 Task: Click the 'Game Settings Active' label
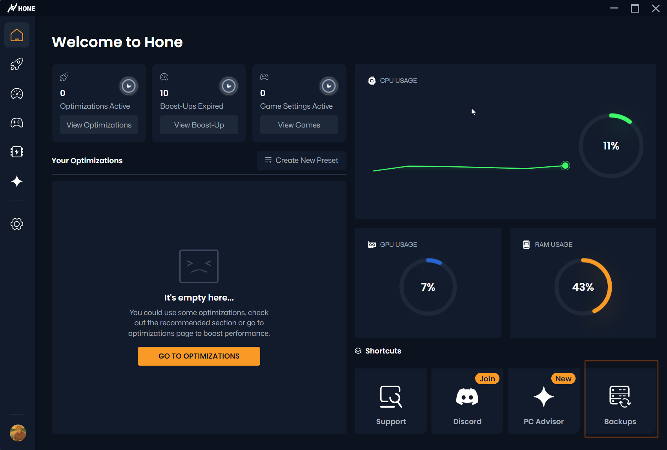pyautogui.click(x=296, y=106)
